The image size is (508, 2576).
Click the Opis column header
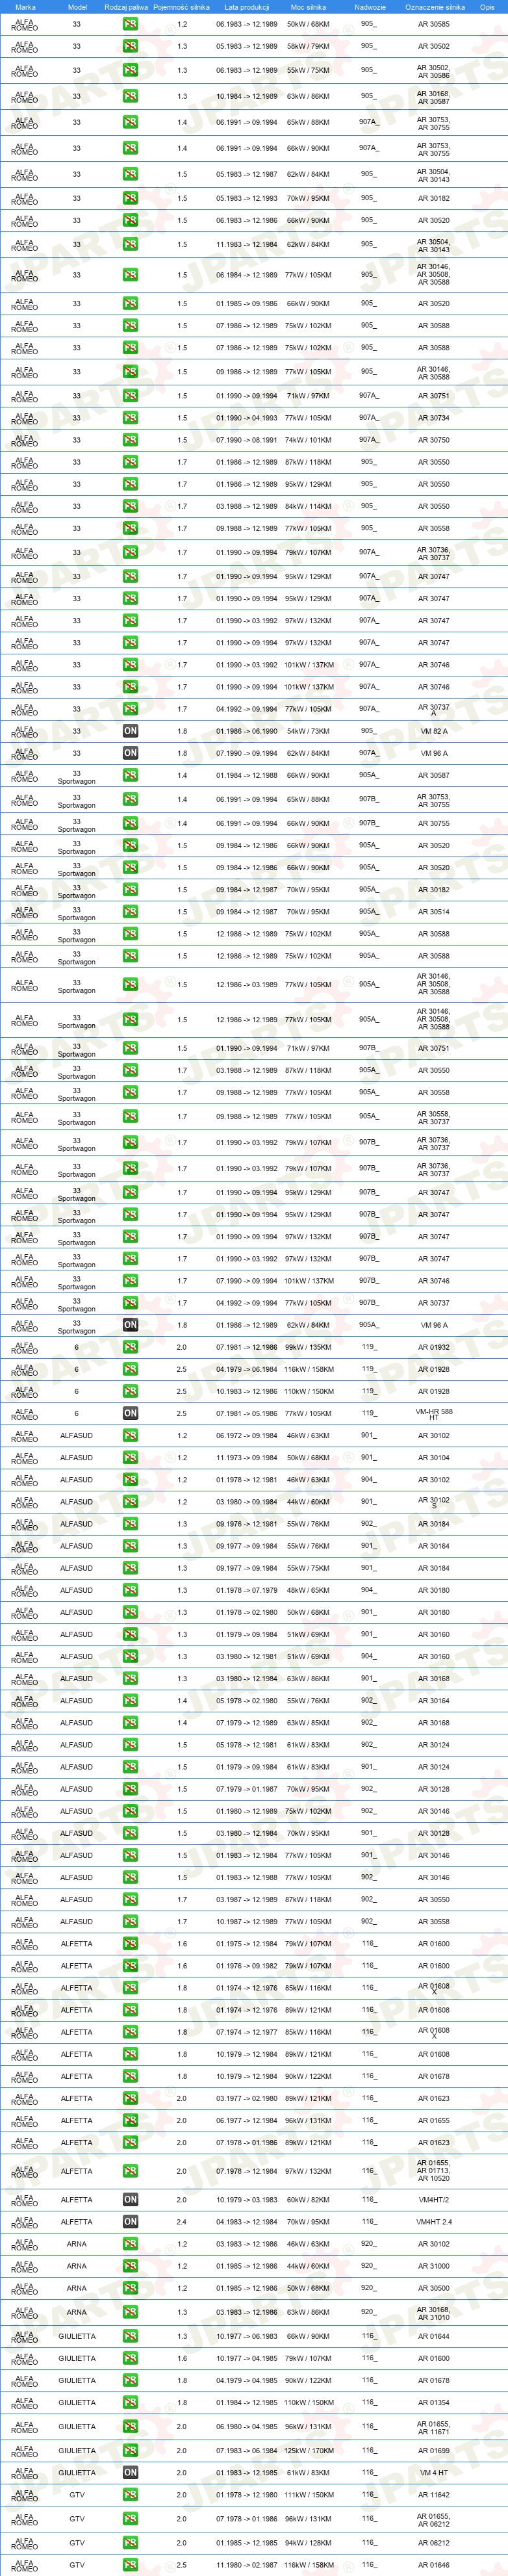pyautogui.click(x=487, y=7)
